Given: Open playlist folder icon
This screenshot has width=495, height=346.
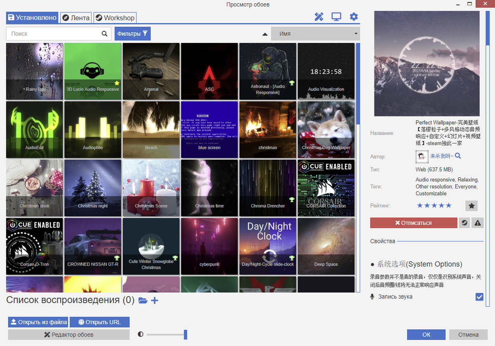Looking at the screenshot, I should [x=143, y=301].
